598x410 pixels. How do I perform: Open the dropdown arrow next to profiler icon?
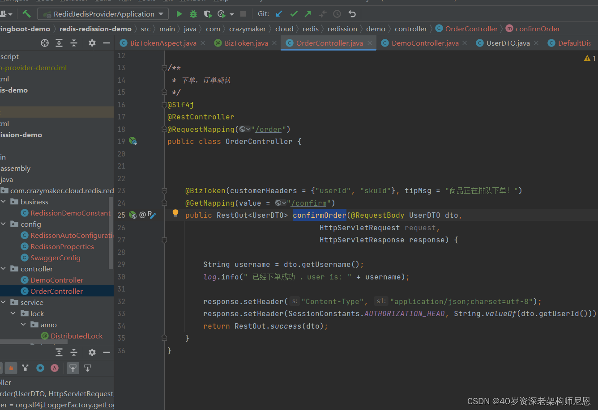[x=231, y=14]
